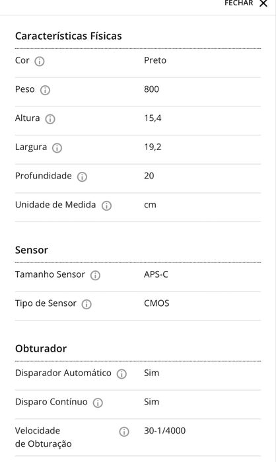Click the 30-1/4000 shutter speed value
The image size is (276, 462).
(x=165, y=430)
